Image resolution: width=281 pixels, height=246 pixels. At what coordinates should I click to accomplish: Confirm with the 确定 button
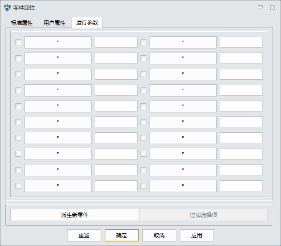tap(121, 236)
